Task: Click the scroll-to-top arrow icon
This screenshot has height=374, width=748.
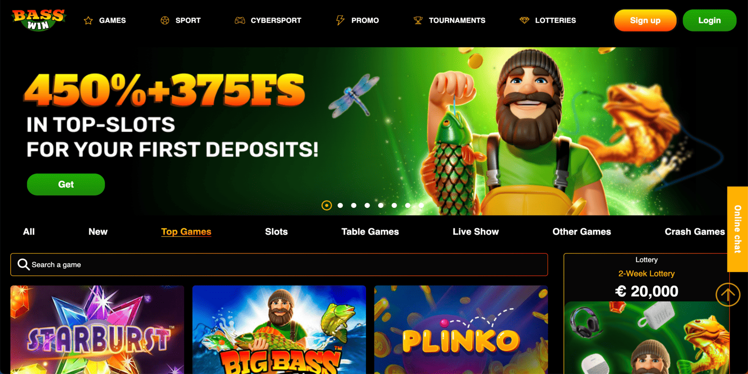Action: [728, 295]
